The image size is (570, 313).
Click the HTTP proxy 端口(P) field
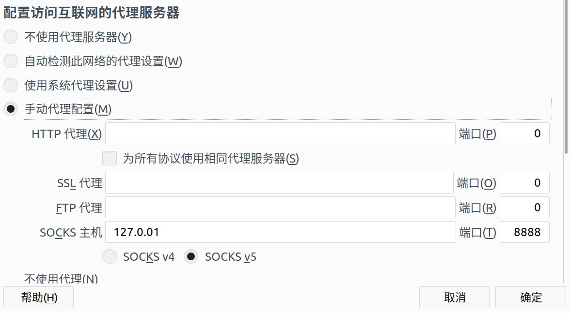click(524, 133)
